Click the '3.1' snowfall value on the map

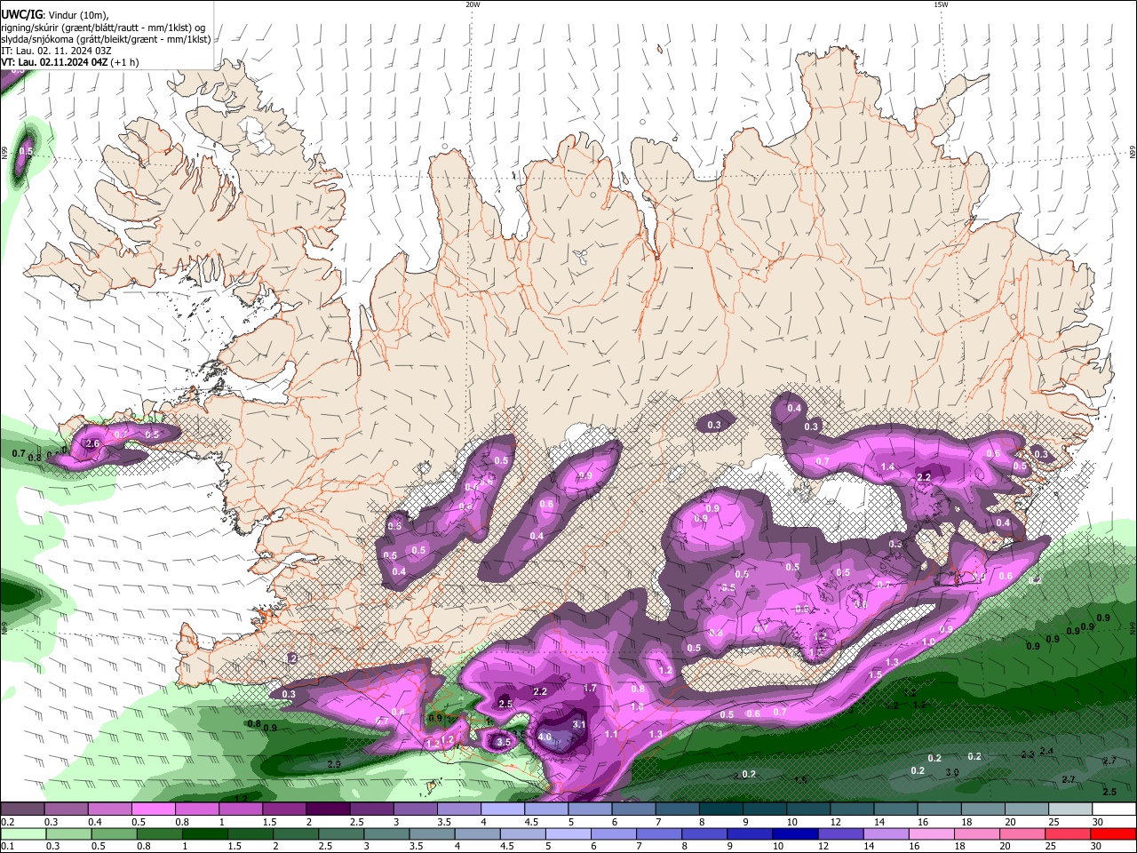click(x=578, y=724)
